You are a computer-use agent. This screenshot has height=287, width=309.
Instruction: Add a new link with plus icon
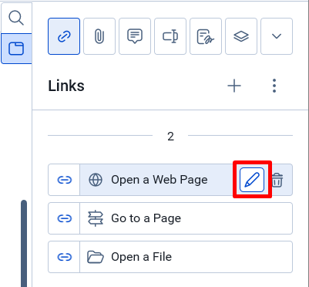click(234, 86)
